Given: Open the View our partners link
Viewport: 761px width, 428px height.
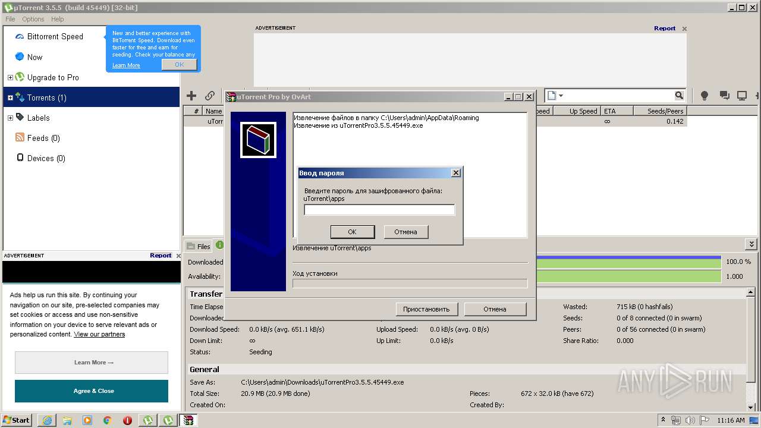Looking at the screenshot, I should pyautogui.click(x=99, y=334).
